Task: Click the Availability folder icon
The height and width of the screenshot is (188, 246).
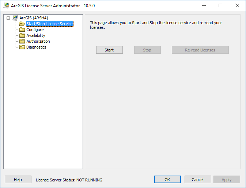Action: click(22, 35)
